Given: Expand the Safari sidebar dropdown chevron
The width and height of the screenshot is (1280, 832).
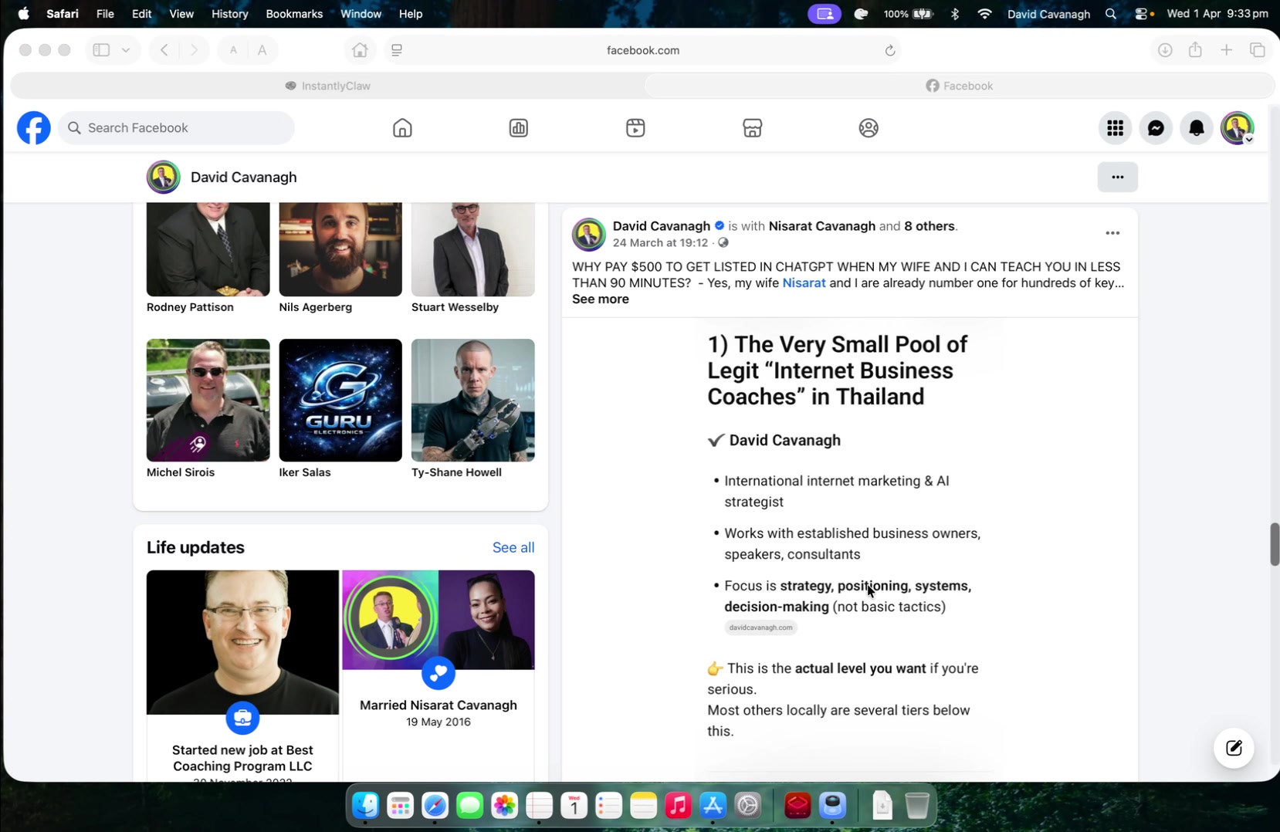Looking at the screenshot, I should [x=126, y=50].
